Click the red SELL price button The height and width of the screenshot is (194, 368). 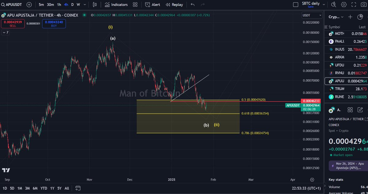coord(13,24)
